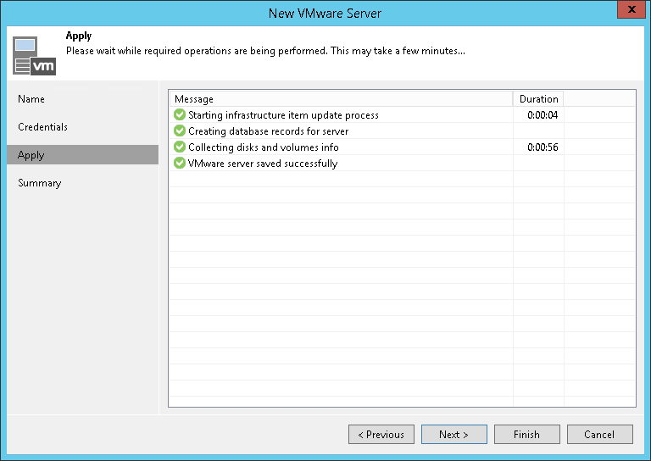Sort by the Duration column header
This screenshot has width=651, height=461.
tap(538, 99)
